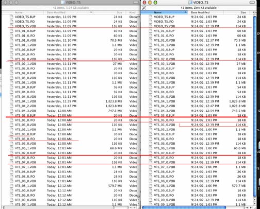The height and width of the screenshot is (209, 260).
Task: Click 'Yesterday, 11:29 PM' date in left window
Action: pos(61,101)
